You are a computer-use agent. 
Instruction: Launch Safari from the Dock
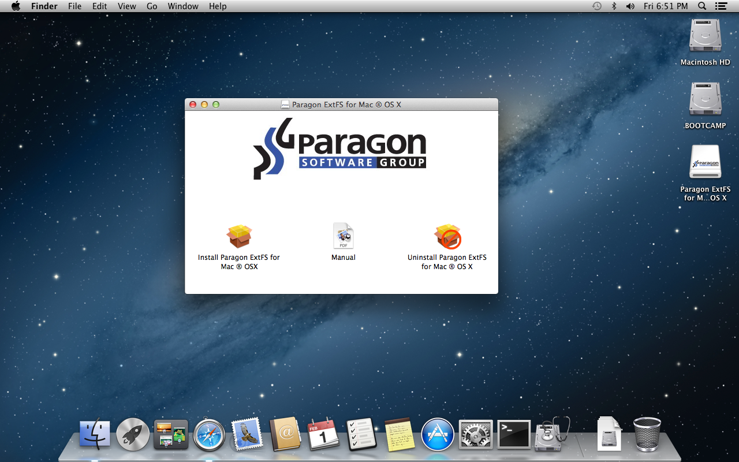click(209, 434)
